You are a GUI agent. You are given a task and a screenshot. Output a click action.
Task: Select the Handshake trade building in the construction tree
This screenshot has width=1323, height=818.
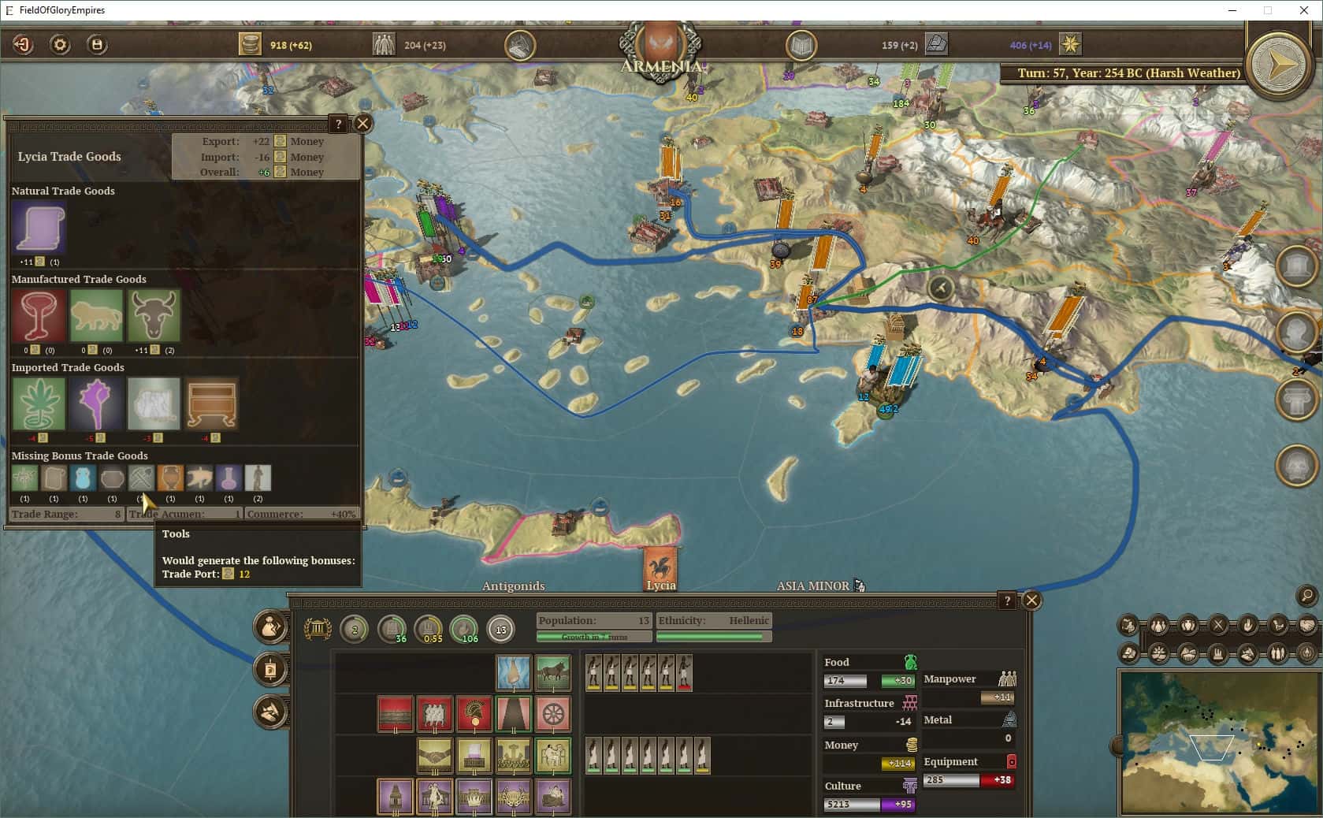[434, 755]
